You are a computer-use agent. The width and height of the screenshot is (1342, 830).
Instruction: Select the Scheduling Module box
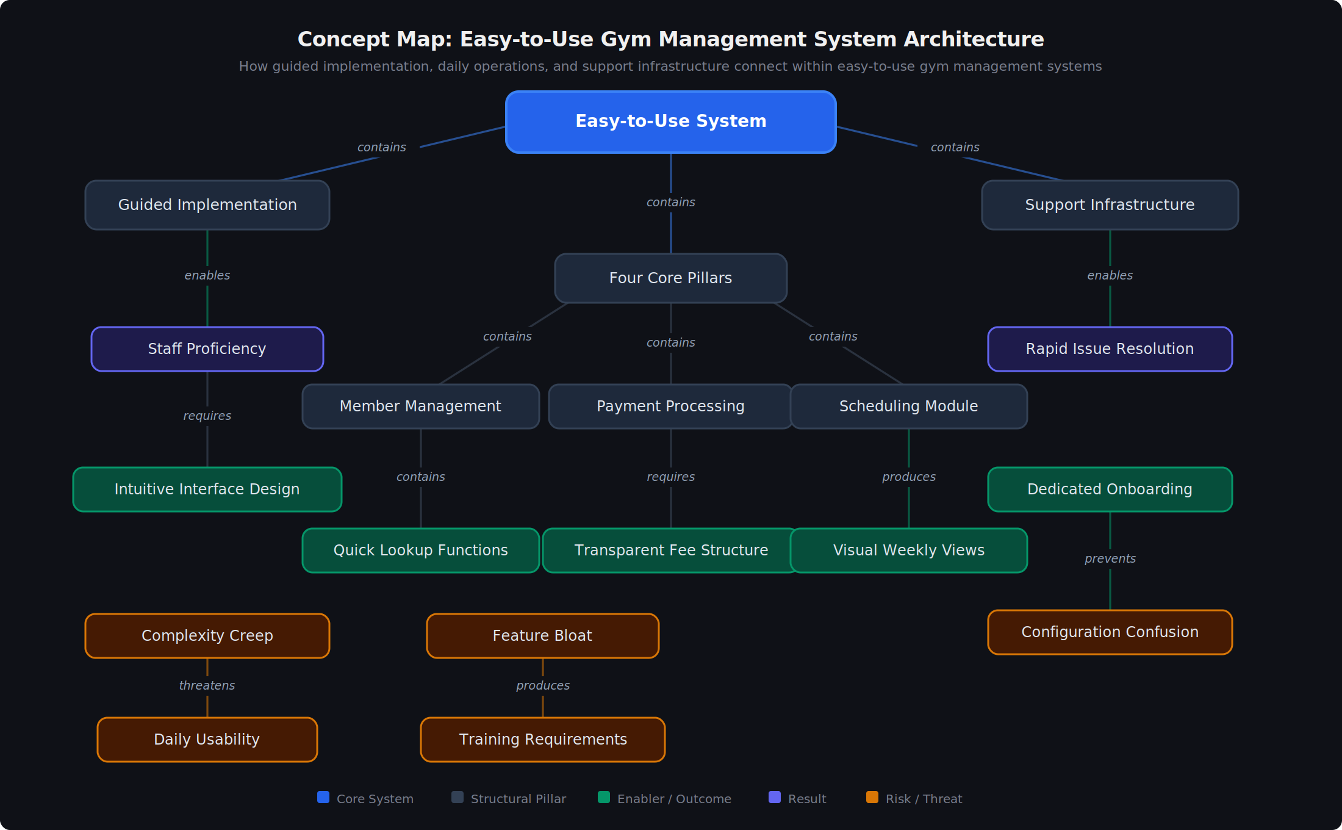point(908,406)
